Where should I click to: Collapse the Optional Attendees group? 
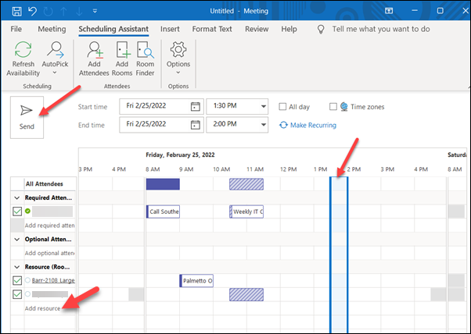click(17, 240)
